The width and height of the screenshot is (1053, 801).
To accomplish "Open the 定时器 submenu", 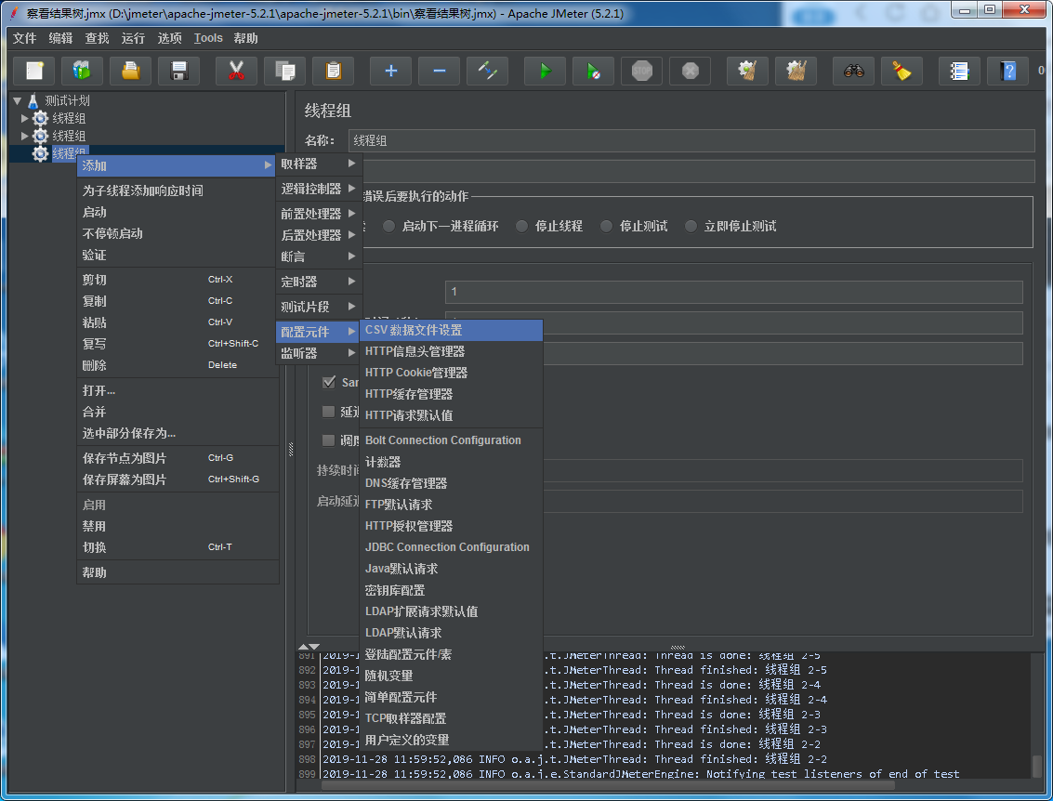I will (x=319, y=282).
